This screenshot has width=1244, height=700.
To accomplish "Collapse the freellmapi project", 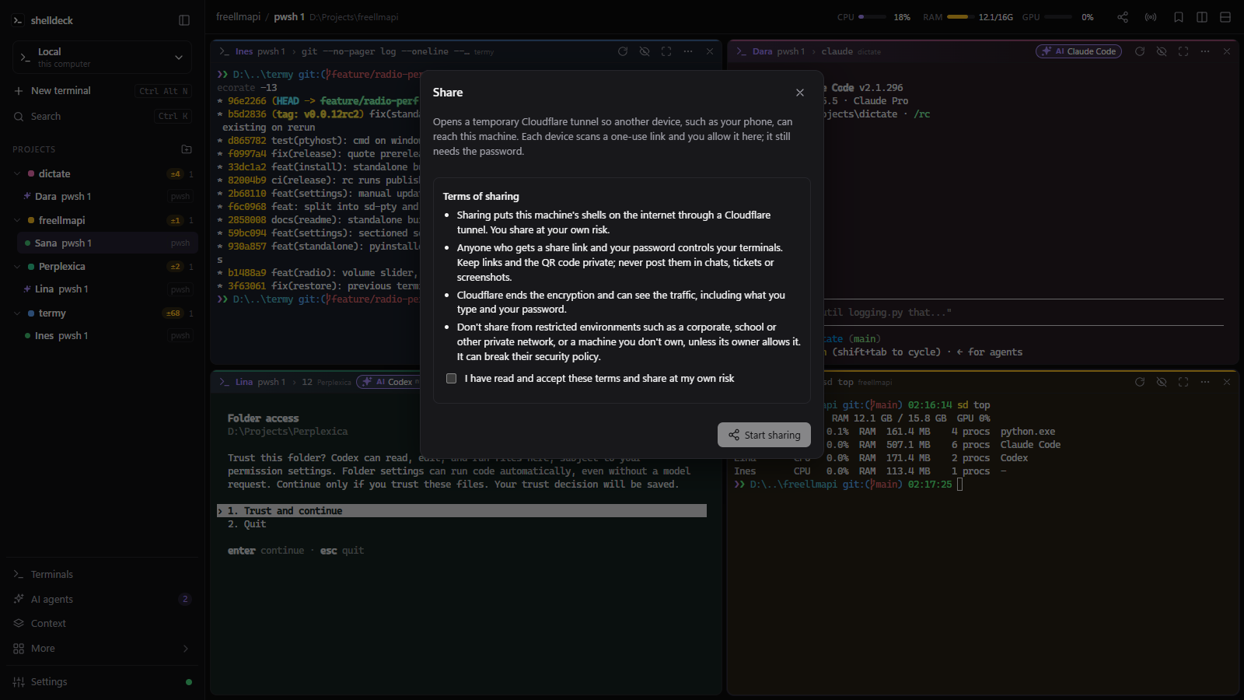I will (x=17, y=221).
